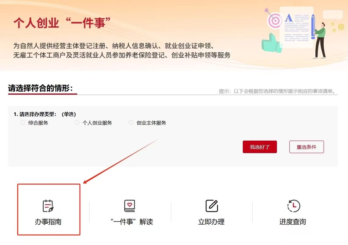Open the "一件事"解读 book icon
The height and width of the screenshot is (245, 348).
[130, 206]
